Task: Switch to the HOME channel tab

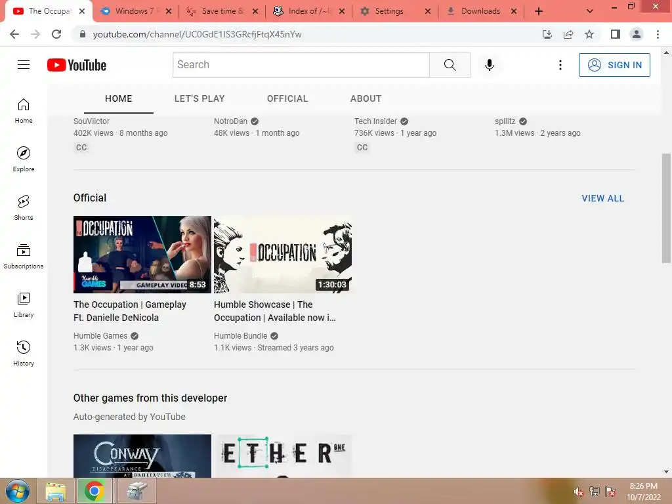Action: tap(119, 98)
